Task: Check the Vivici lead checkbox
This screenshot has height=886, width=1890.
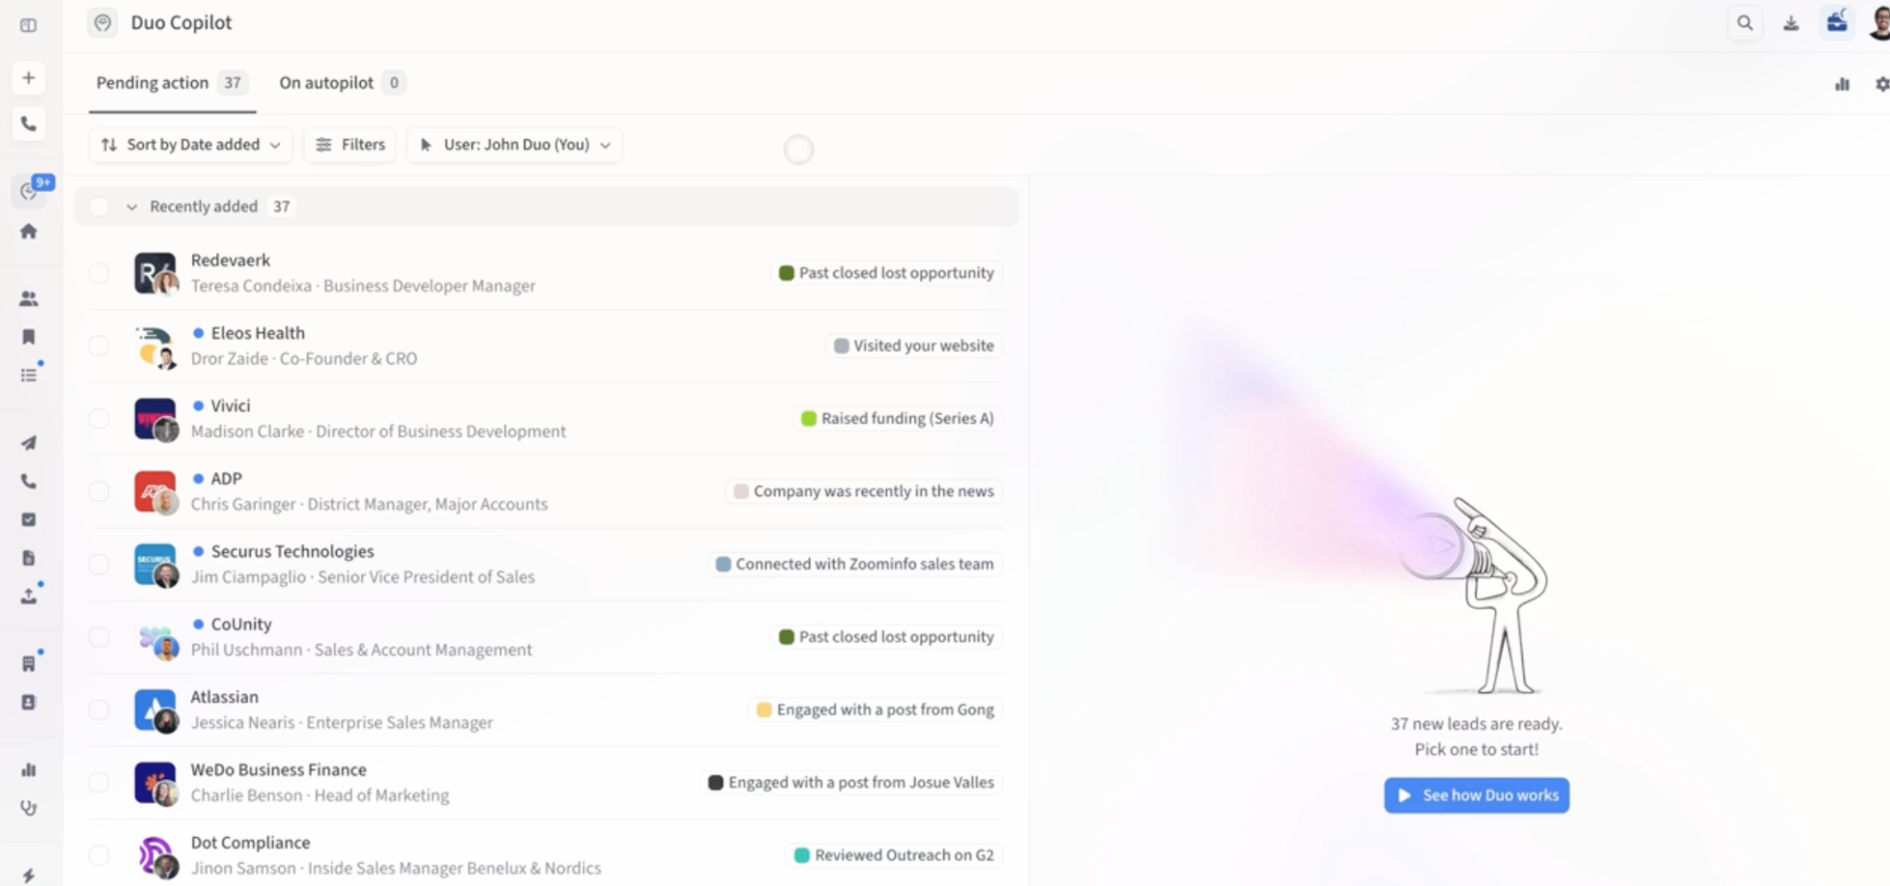Action: (99, 419)
